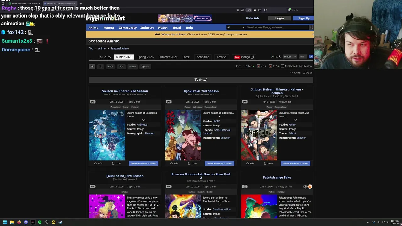The image size is (402, 226).
Task: Click the external-link icon beside Manga tab
Action: 252,57
